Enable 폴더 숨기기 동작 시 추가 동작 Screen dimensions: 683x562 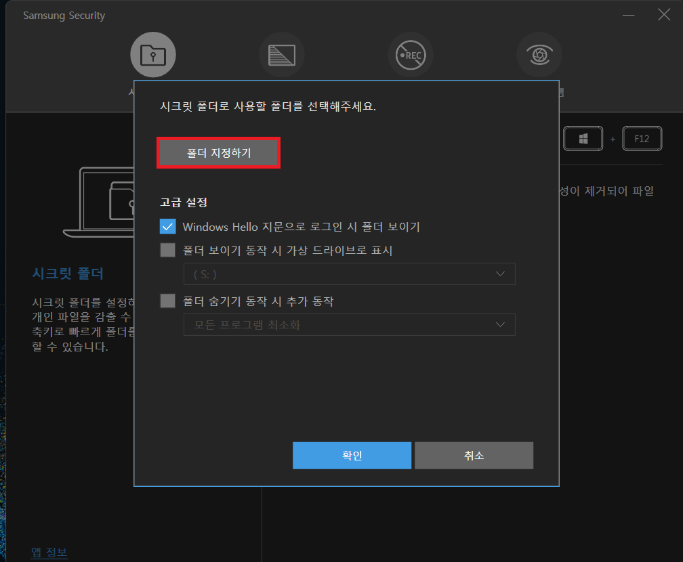point(168,301)
